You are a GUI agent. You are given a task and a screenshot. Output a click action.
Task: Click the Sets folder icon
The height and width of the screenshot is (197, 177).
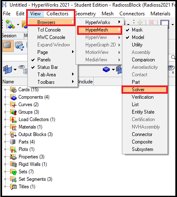pos(13,172)
